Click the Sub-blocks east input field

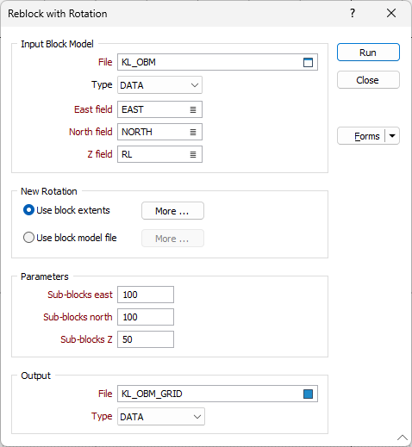pos(146,295)
